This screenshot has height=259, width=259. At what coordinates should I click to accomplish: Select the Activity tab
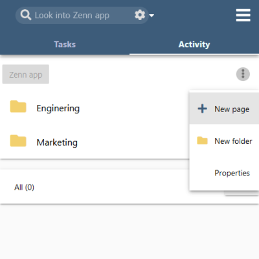point(194,44)
